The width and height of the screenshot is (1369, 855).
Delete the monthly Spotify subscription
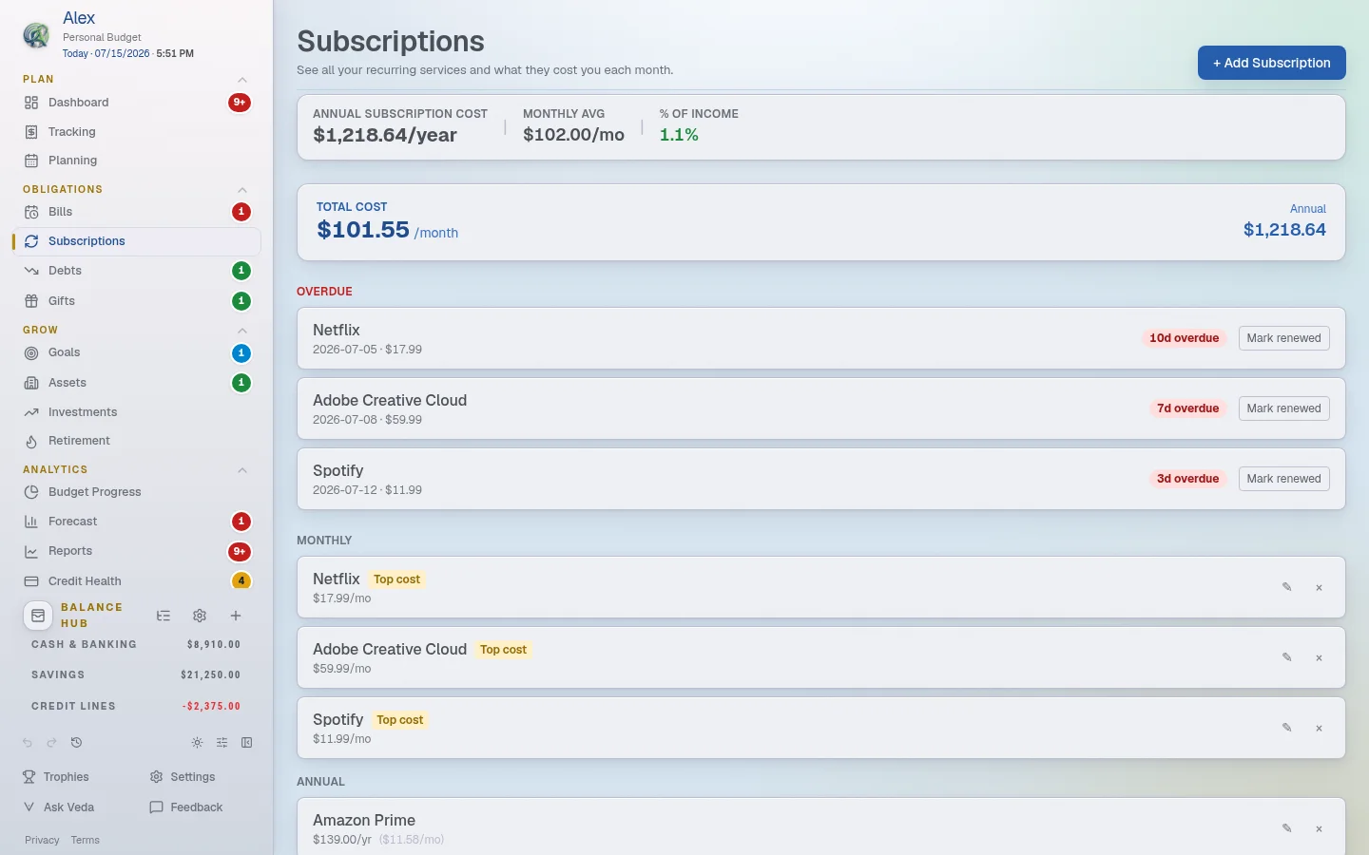[1319, 729]
